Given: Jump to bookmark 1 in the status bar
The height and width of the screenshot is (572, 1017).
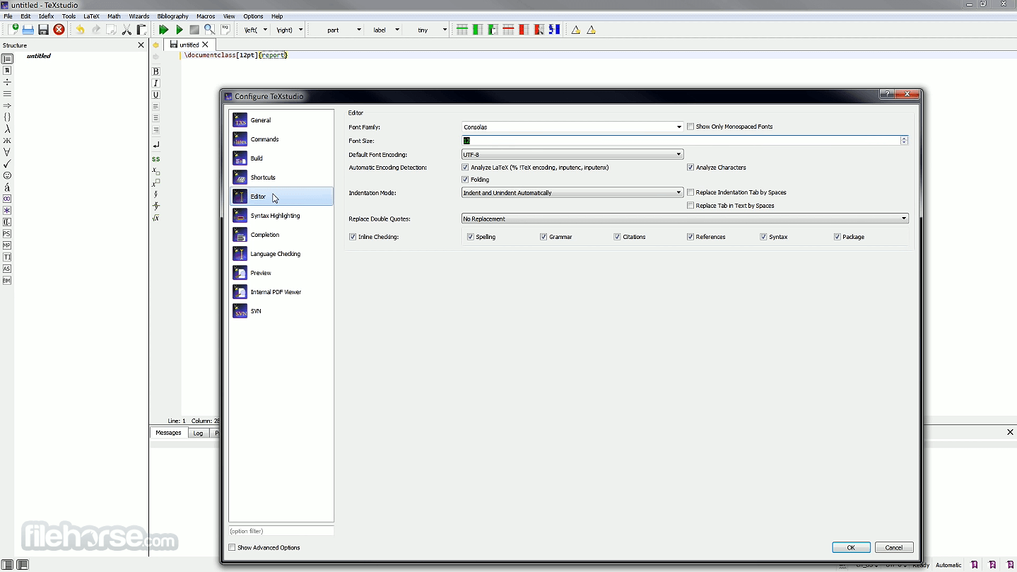Looking at the screenshot, I should point(975,565).
